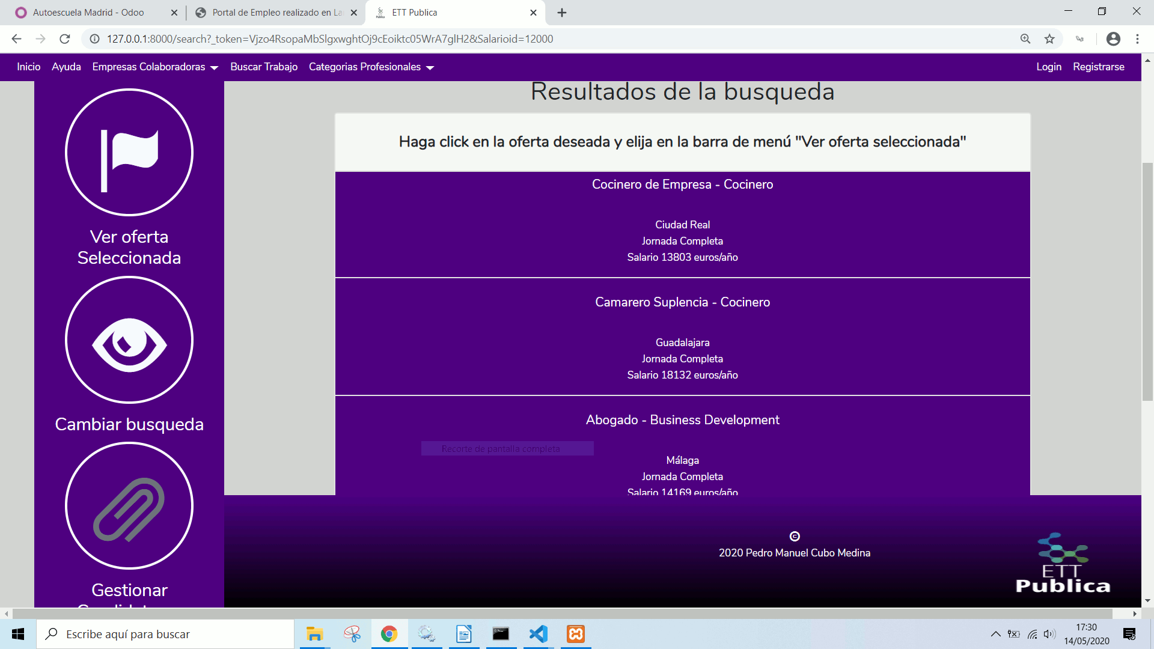Open the Chrome zoom magnifier icon
The image size is (1154, 649).
coord(1025,39)
